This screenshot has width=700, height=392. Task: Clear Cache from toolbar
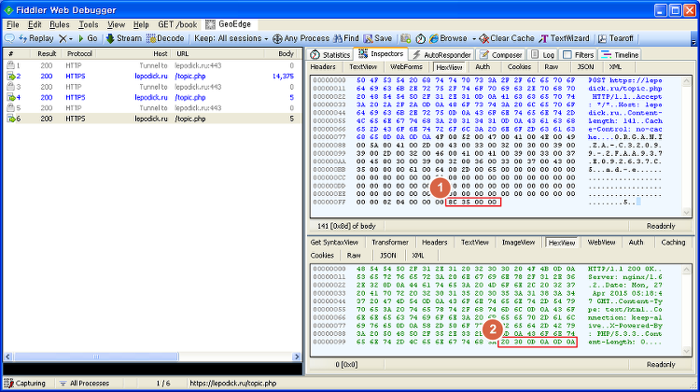point(506,38)
